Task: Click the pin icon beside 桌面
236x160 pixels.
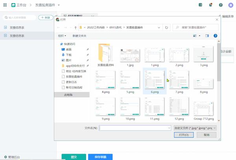Action: pos(88,49)
